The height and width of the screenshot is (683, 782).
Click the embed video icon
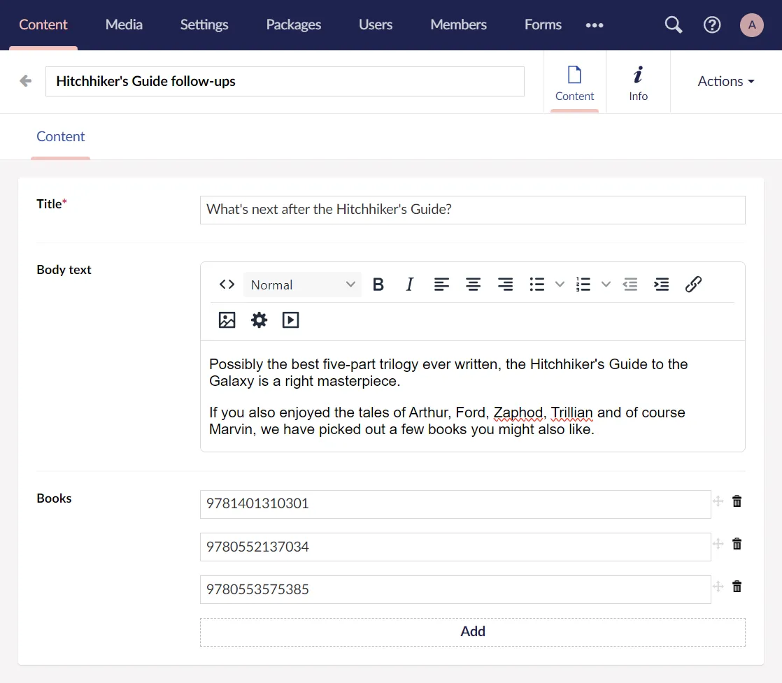pyautogui.click(x=290, y=320)
